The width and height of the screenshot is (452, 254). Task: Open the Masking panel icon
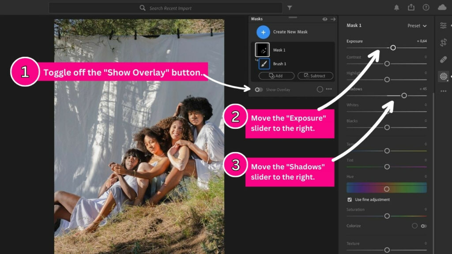444,75
